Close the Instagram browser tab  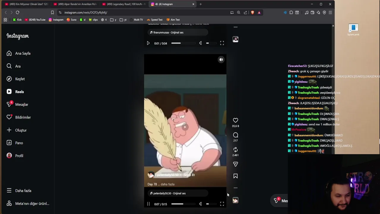coord(193,4)
